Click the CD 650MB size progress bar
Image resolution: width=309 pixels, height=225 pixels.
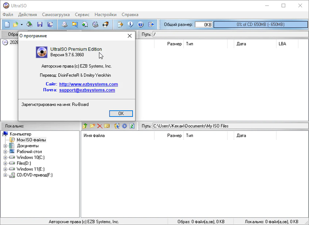click(261, 24)
